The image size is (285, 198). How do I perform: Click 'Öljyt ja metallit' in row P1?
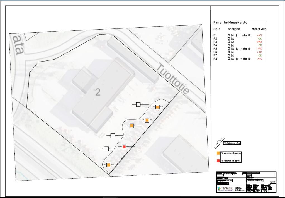point(239,35)
